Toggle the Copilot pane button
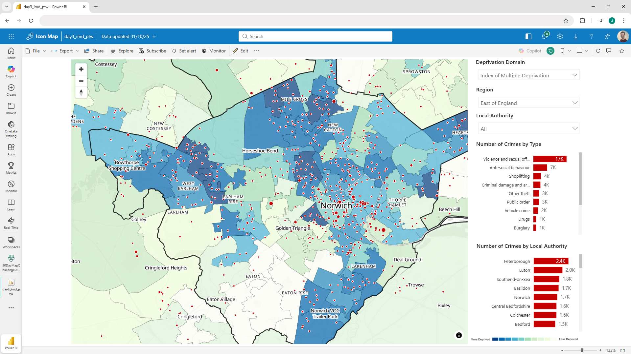 point(530,51)
